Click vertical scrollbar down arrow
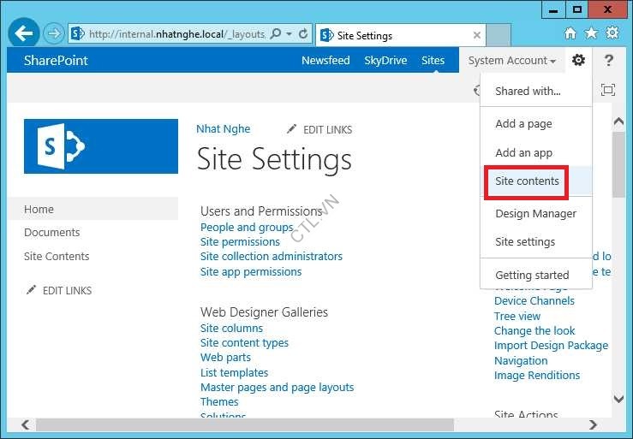 (x=618, y=399)
